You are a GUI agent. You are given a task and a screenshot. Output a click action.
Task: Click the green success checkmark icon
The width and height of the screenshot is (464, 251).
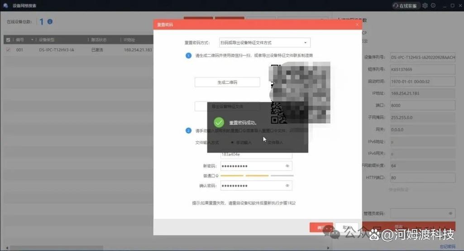pyautogui.click(x=219, y=122)
